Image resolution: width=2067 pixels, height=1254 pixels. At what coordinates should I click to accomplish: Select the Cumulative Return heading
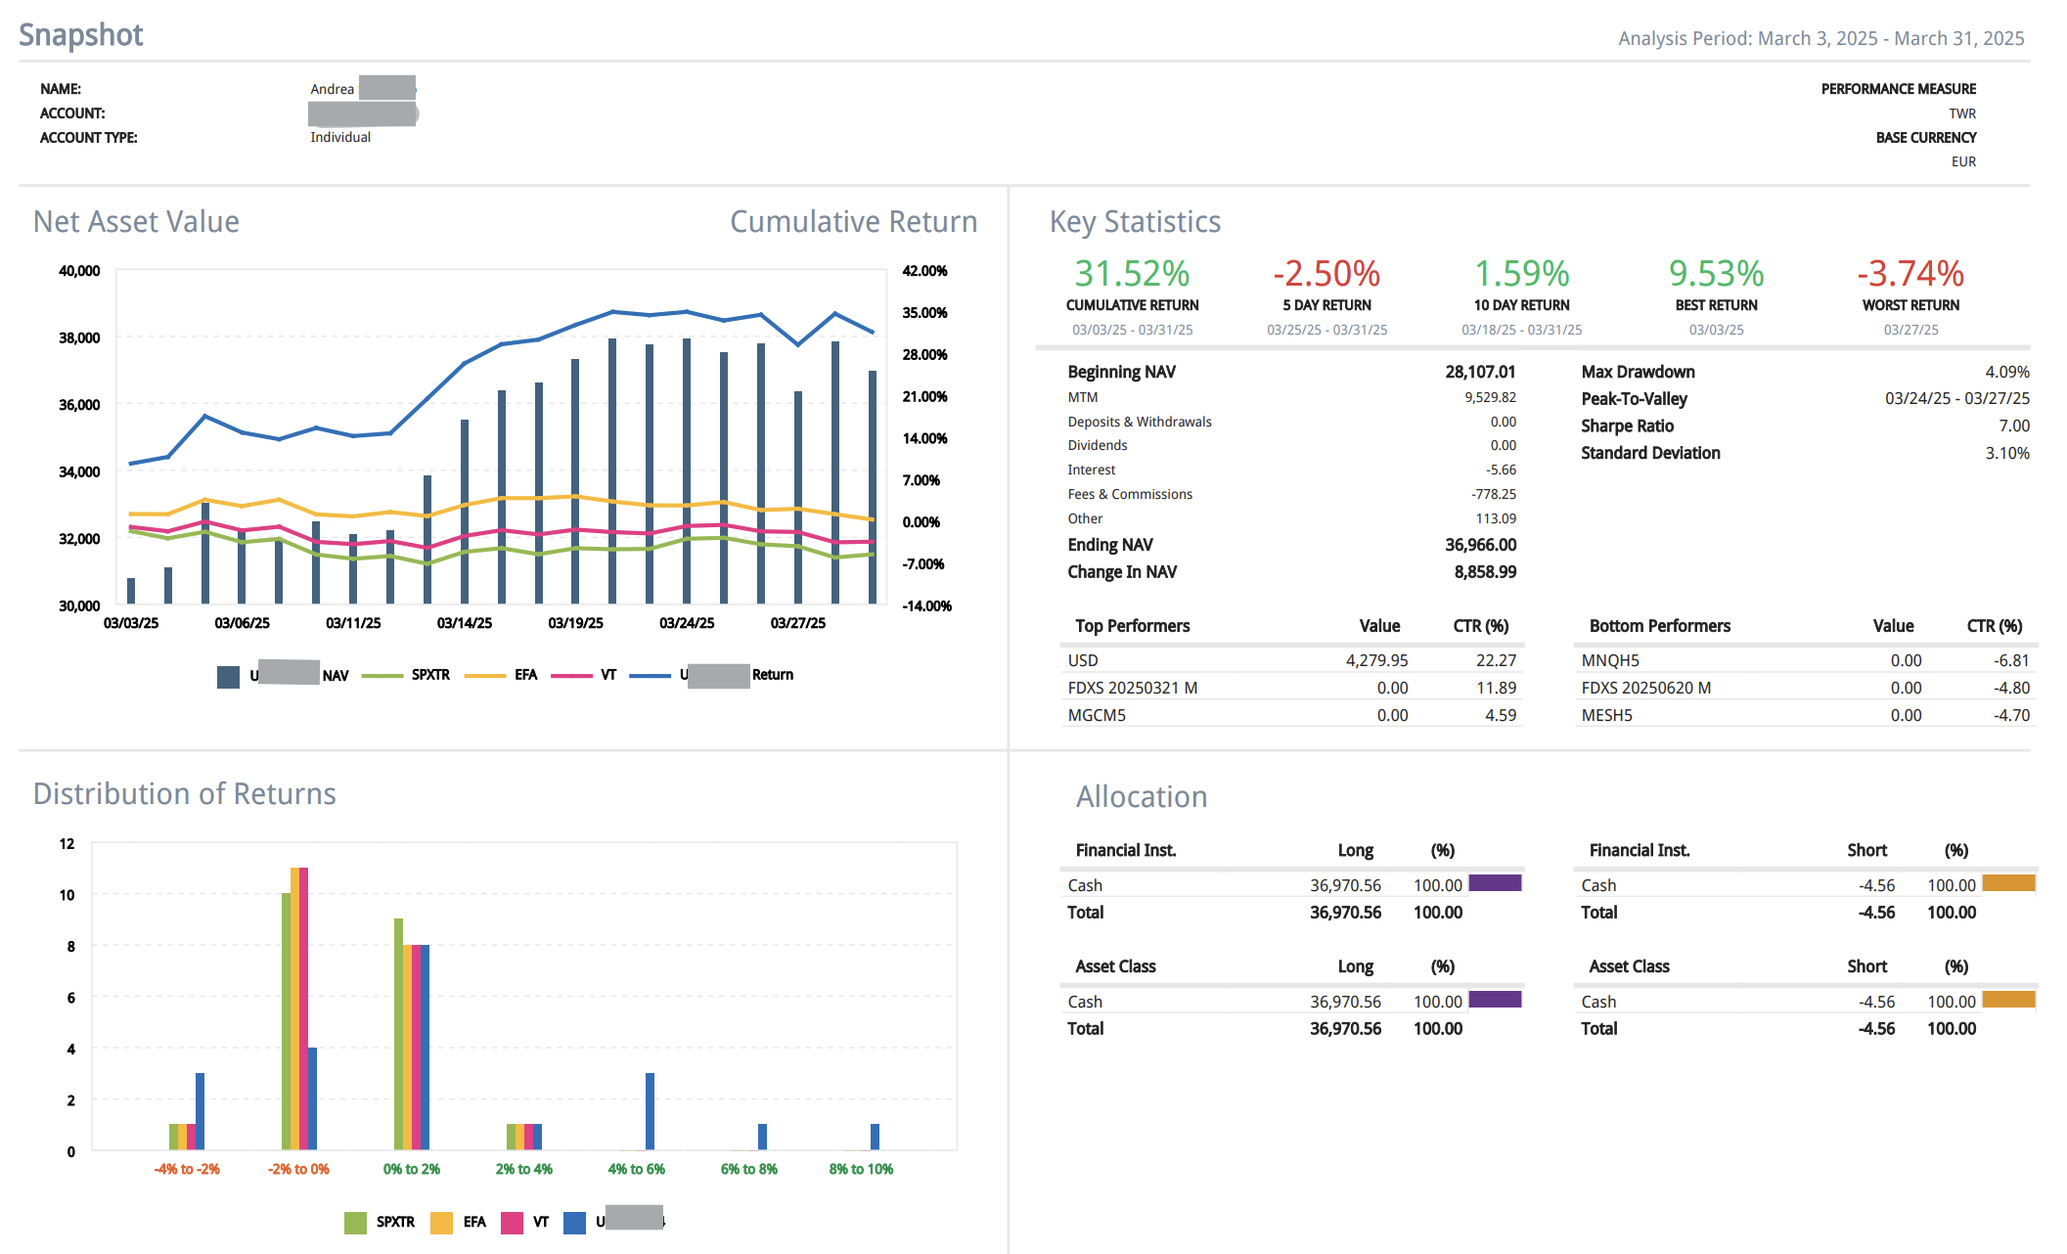coord(853,222)
